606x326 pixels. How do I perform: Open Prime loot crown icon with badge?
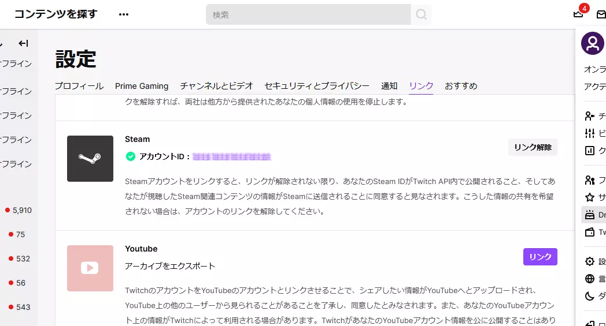578,14
